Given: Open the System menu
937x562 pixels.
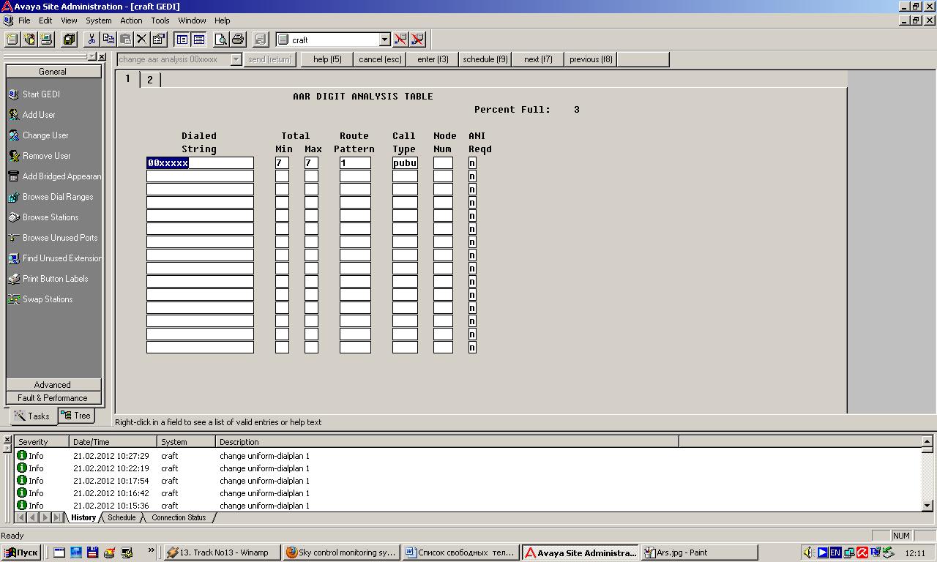Looking at the screenshot, I should pyautogui.click(x=99, y=20).
